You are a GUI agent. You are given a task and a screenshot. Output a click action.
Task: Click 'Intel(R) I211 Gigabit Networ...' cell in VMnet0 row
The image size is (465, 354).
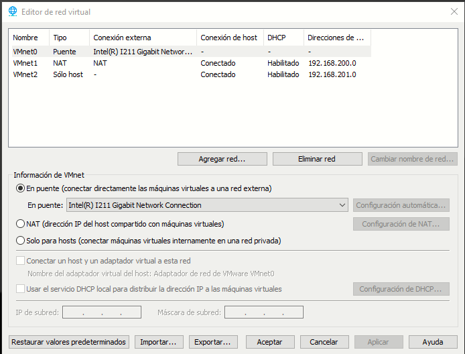click(x=143, y=52)
